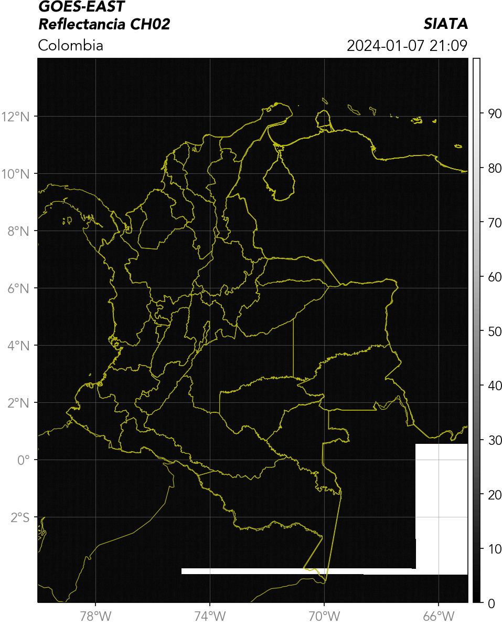Click the colorbar value 0
Screen dimensions: 502x624
[492, 604]
